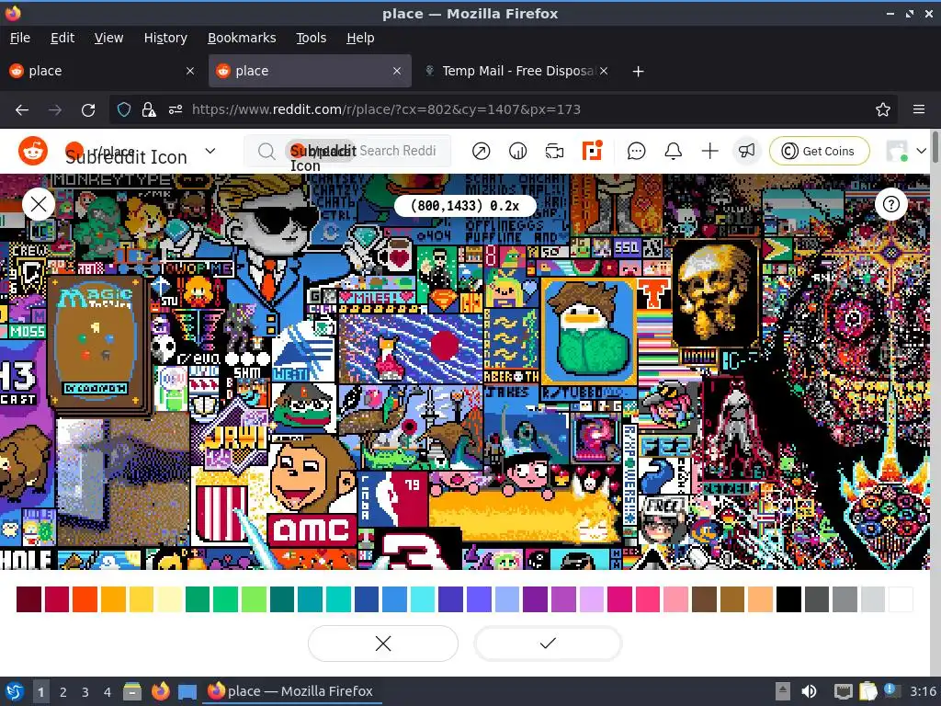Switch to the Temp Mail tab
Image resolution: width=941 pixels, height=706 pixels.
[516, 71]
